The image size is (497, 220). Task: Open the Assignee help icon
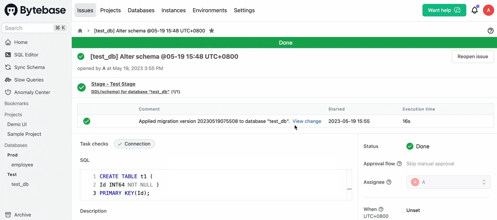pyautogui.click(x=389, y=182)
